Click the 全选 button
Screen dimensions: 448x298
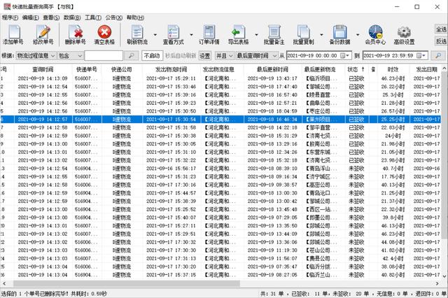(441, 29)
